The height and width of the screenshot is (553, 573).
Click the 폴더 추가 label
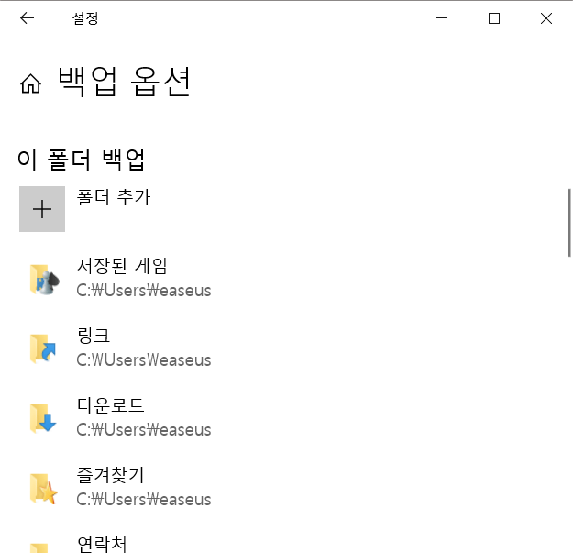[x=114, y=197]
